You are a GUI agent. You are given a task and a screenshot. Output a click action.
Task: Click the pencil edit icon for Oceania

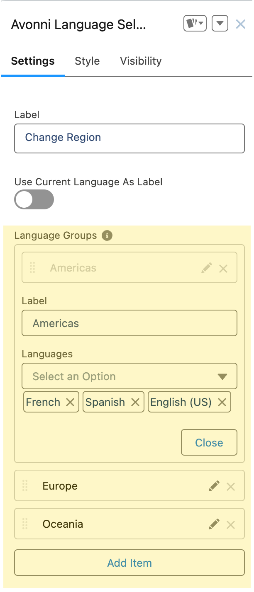(214, 524)
